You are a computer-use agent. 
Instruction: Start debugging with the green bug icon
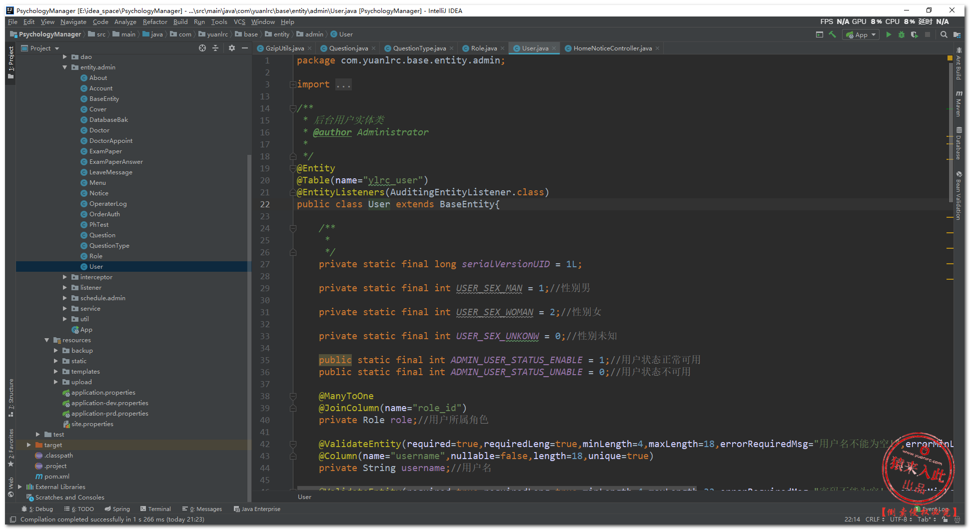(x=902, y=34)
